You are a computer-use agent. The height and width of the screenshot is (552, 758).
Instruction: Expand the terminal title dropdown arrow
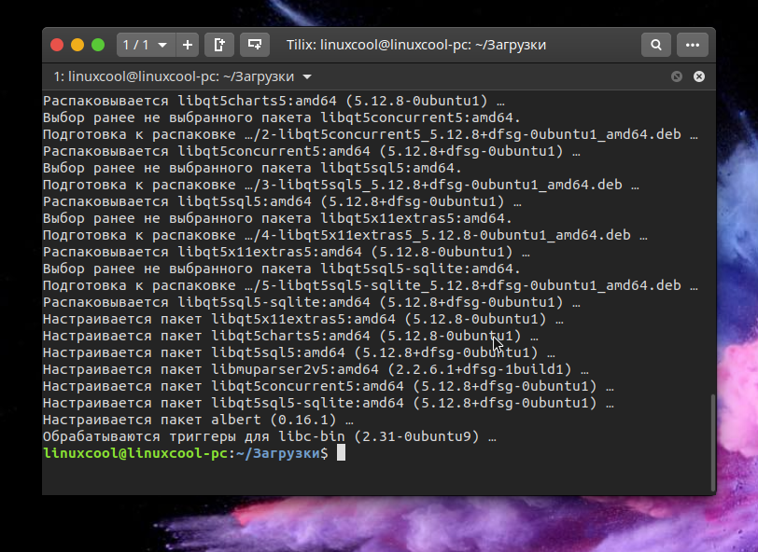(x=308, y=76)
